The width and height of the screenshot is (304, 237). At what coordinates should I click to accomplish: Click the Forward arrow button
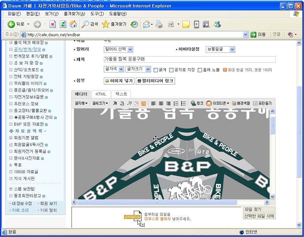37,24
